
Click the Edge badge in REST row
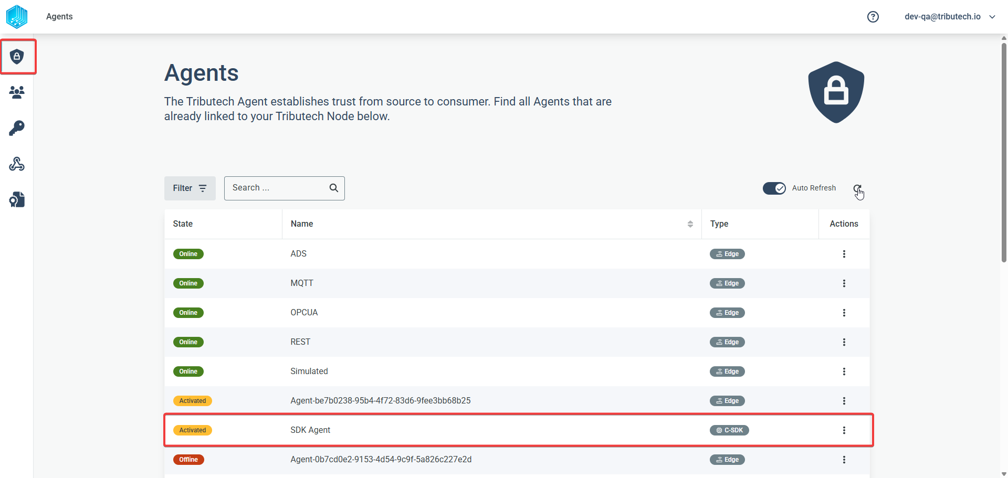(x=727, y=342)
